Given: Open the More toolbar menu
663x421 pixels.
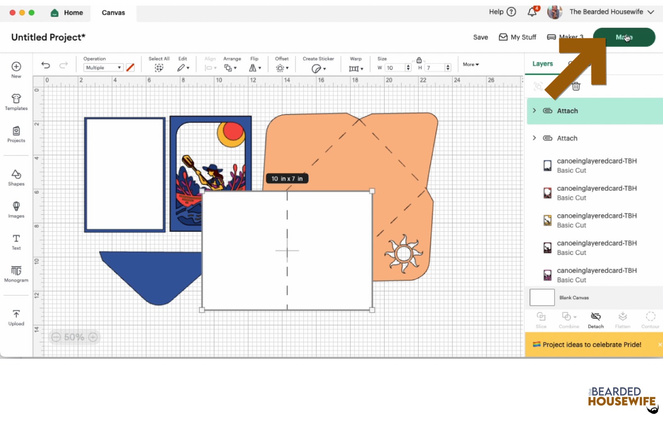Looking at the screenshot, I should [471, 65].
